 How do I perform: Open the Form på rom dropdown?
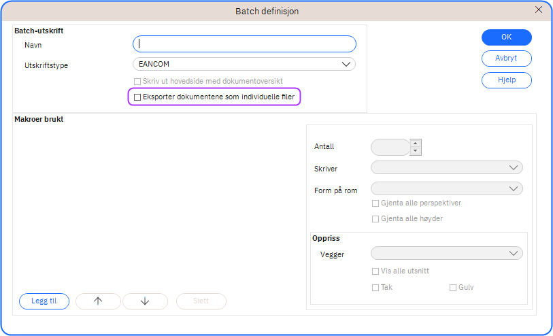click(x=446, y=188)
